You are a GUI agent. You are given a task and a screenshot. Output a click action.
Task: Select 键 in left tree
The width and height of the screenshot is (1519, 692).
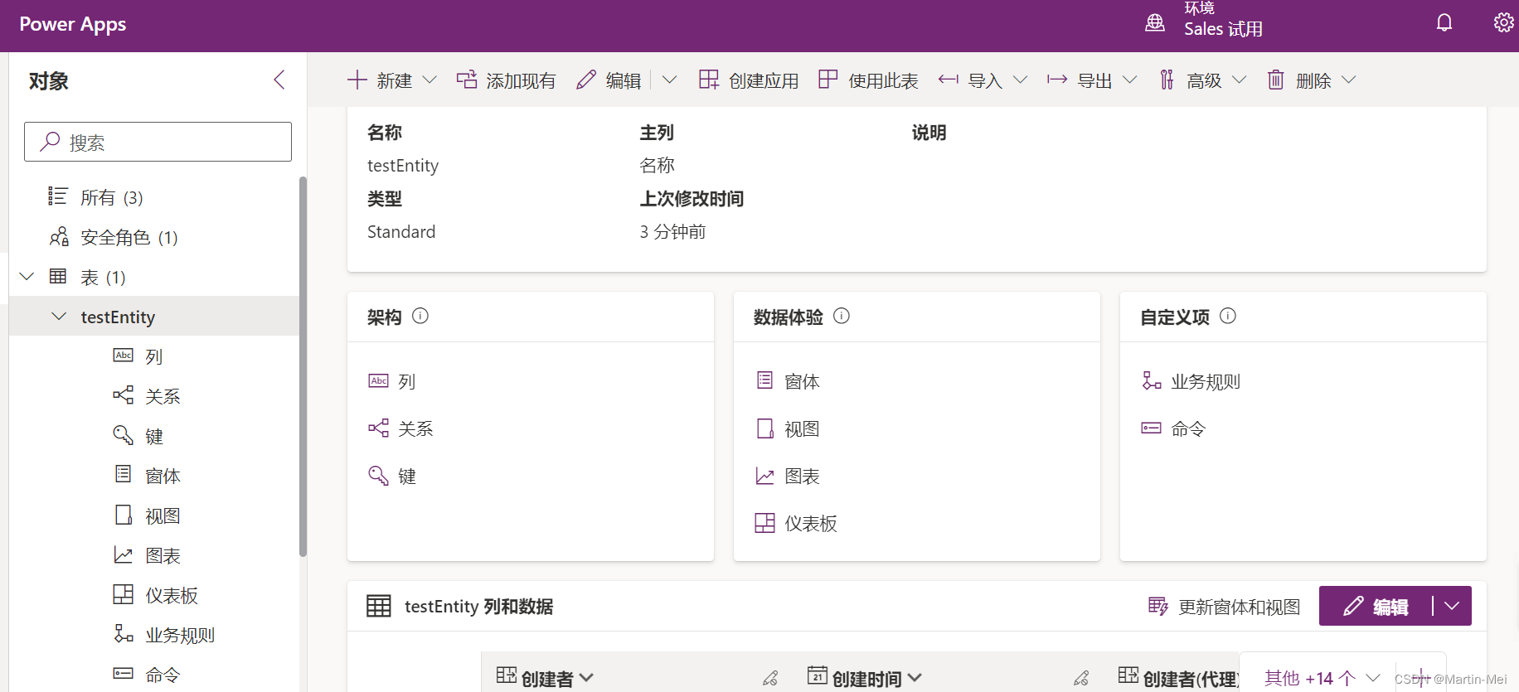tap(153, 435)
